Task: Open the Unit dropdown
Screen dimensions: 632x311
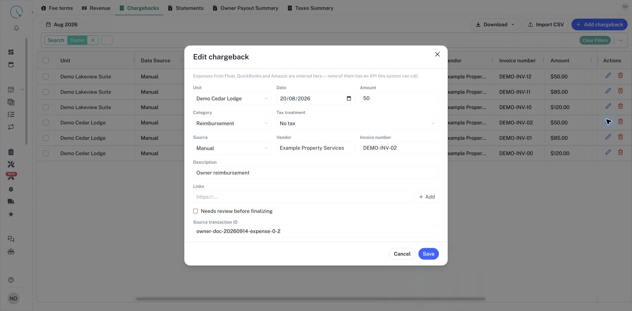Action: click(232, 98)
